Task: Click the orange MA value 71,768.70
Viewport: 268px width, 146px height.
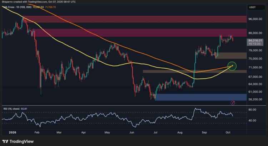Action: pos(50,7)
